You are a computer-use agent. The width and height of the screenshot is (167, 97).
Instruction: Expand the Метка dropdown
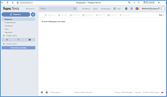(x=100, y=15)
